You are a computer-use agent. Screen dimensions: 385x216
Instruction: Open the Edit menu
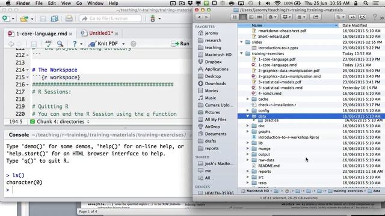[52, 3]
